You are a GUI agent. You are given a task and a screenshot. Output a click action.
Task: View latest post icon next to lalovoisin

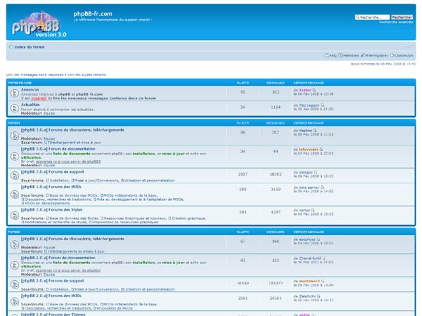click(321, 149)
